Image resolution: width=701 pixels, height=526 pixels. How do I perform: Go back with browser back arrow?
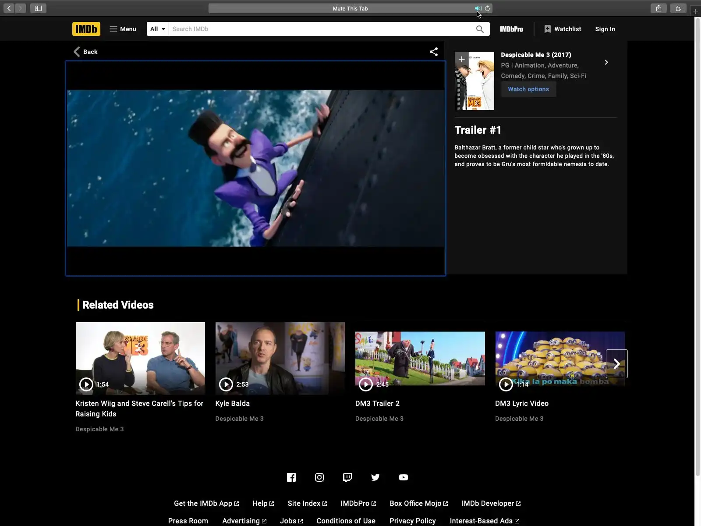coord(9,8)
